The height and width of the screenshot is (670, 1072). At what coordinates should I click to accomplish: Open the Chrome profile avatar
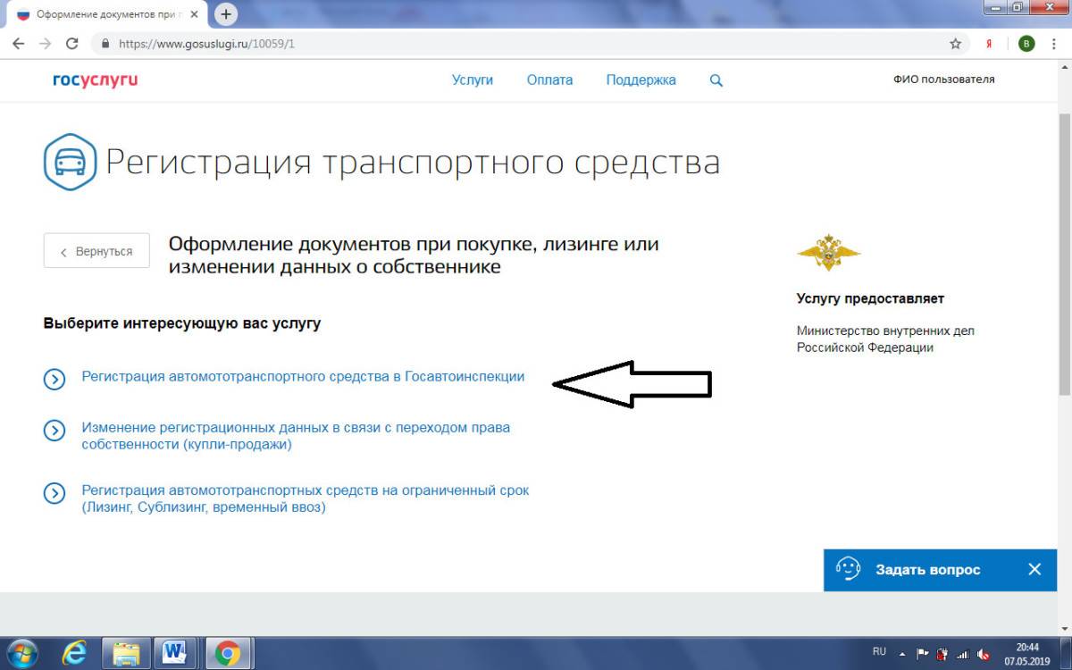pos(1026,44)
